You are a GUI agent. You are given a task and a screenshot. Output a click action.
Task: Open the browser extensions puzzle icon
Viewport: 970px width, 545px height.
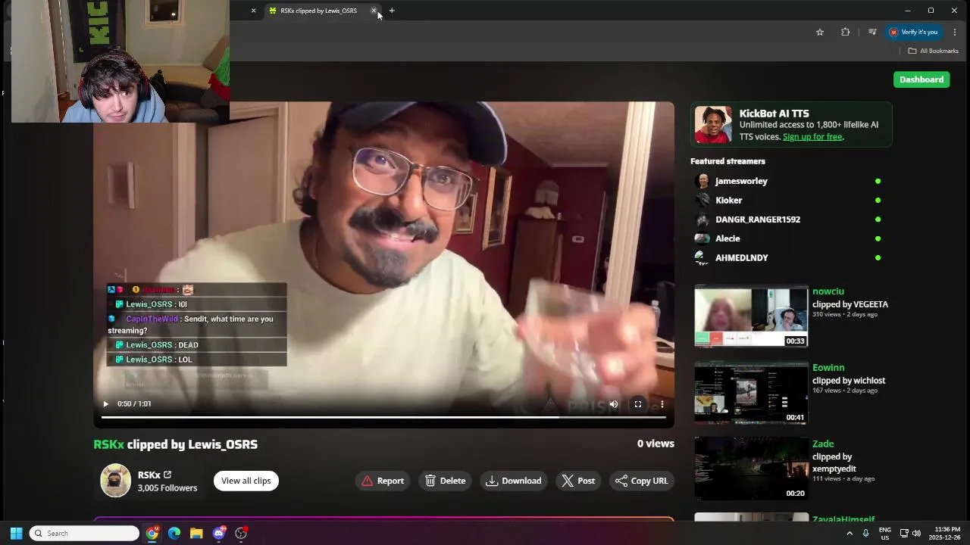click(x=845, y=32)
